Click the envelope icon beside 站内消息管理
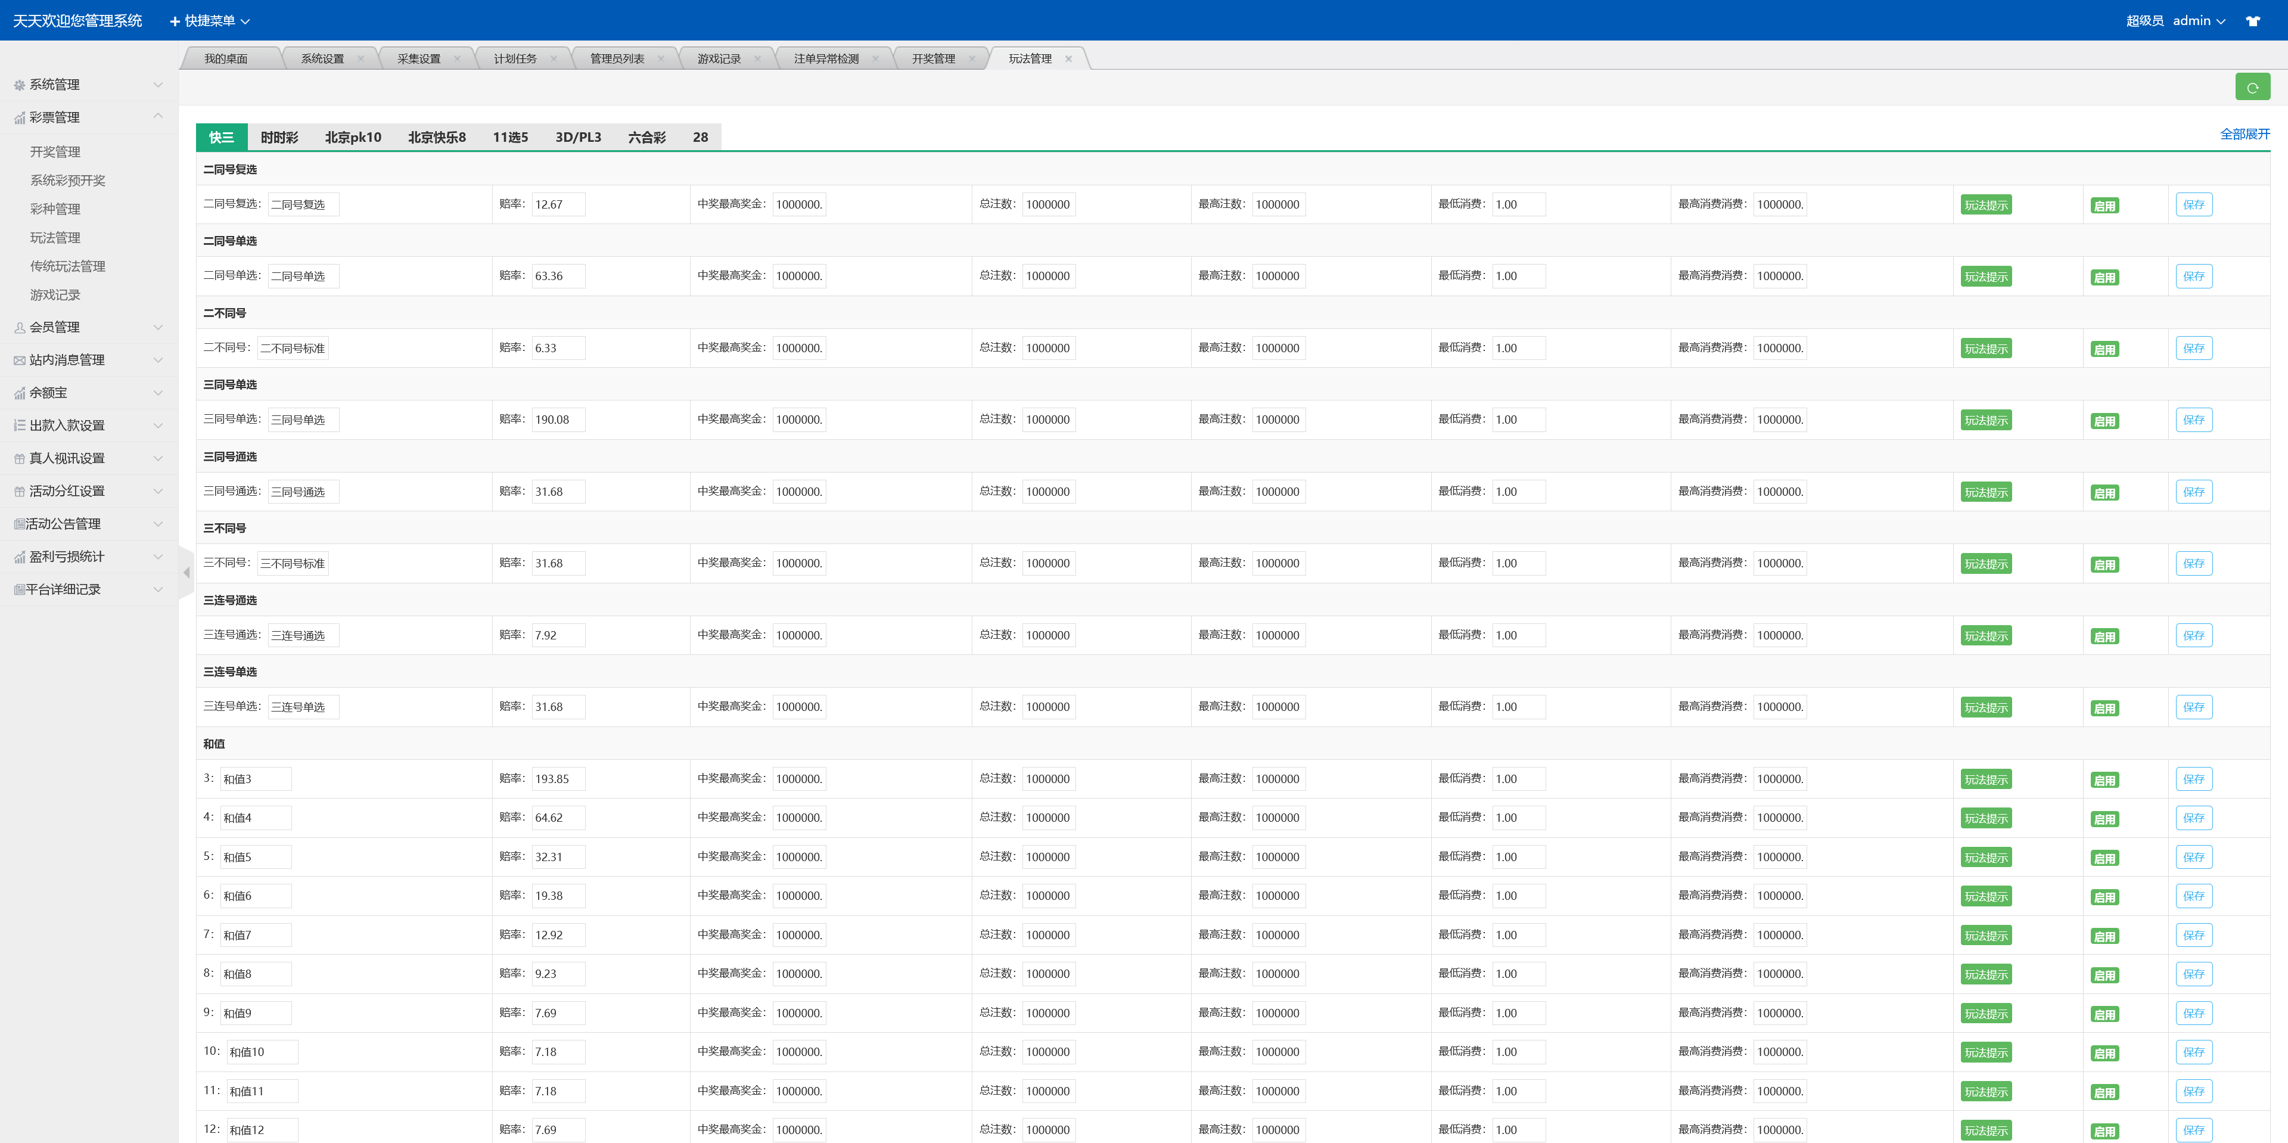 (x=20, y=361)
